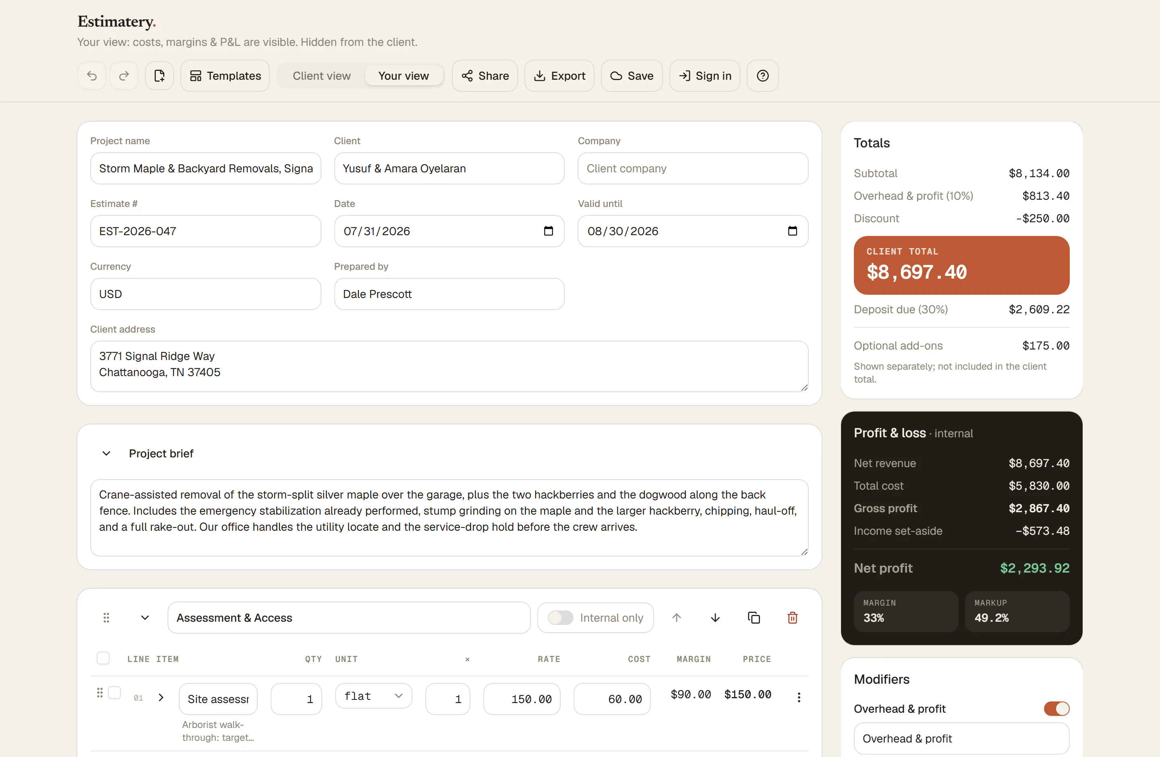Tick the checkbox for line item 01
The width and height of the screenshot is (1160, 757).
(x=114, y=693)
